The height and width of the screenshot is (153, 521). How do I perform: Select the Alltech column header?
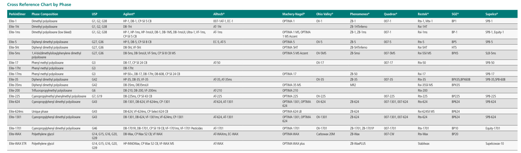click(x=219, y=14)
